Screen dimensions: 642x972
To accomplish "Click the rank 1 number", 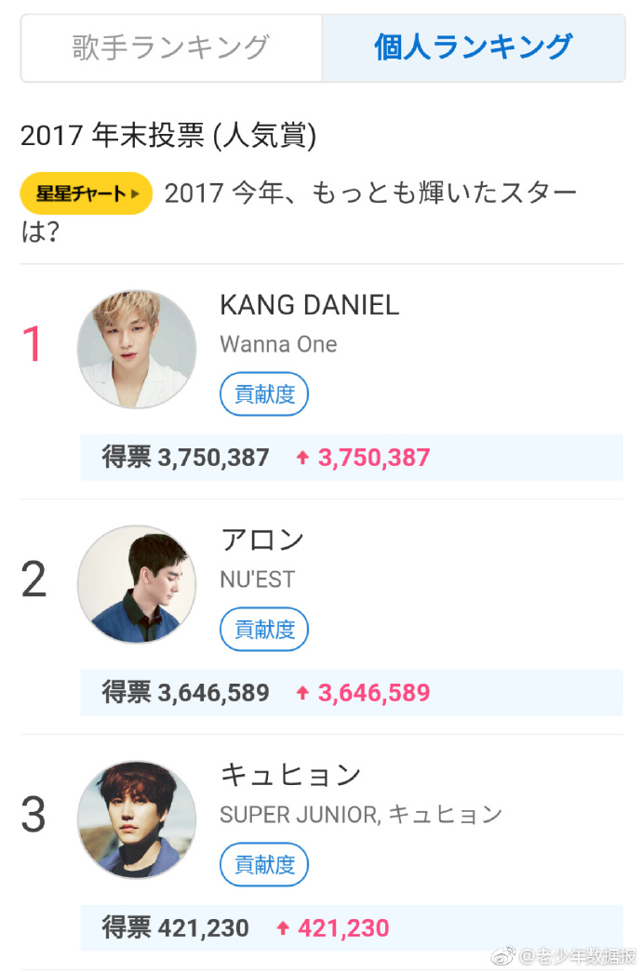I will [x=33, y=345].
